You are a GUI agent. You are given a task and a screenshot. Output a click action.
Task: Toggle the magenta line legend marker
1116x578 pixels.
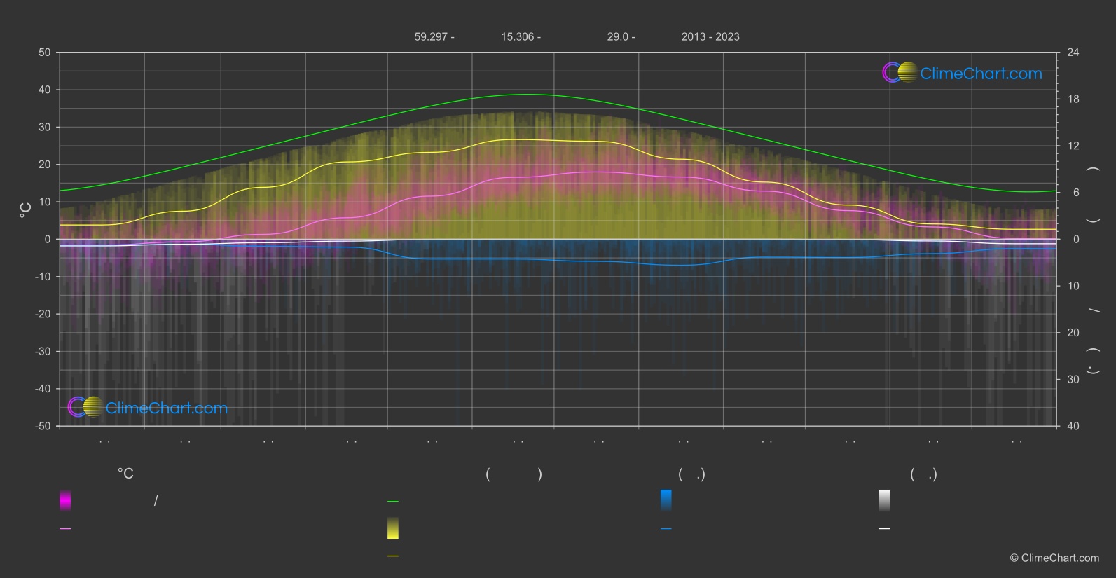click(x=65, y=529)
